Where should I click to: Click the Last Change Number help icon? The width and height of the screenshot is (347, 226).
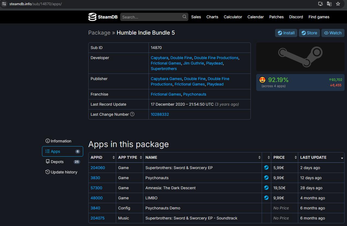click(x=132, y=114)
